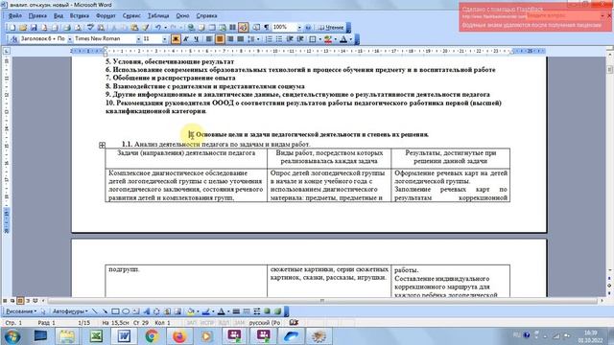This screenshot has height=345, width=614.
Task: Increase the paragraph indent
Action: (x=299, y=38)
